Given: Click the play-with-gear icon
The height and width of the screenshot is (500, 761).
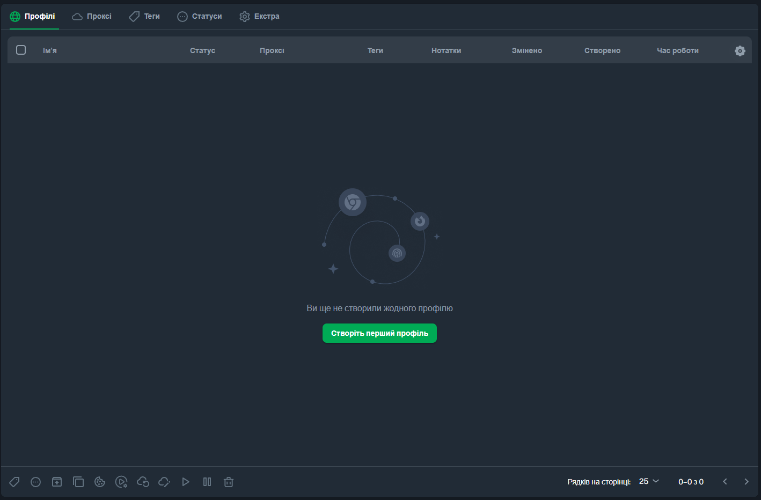Looking at the screenshot, I should click(x=121, y=482).
